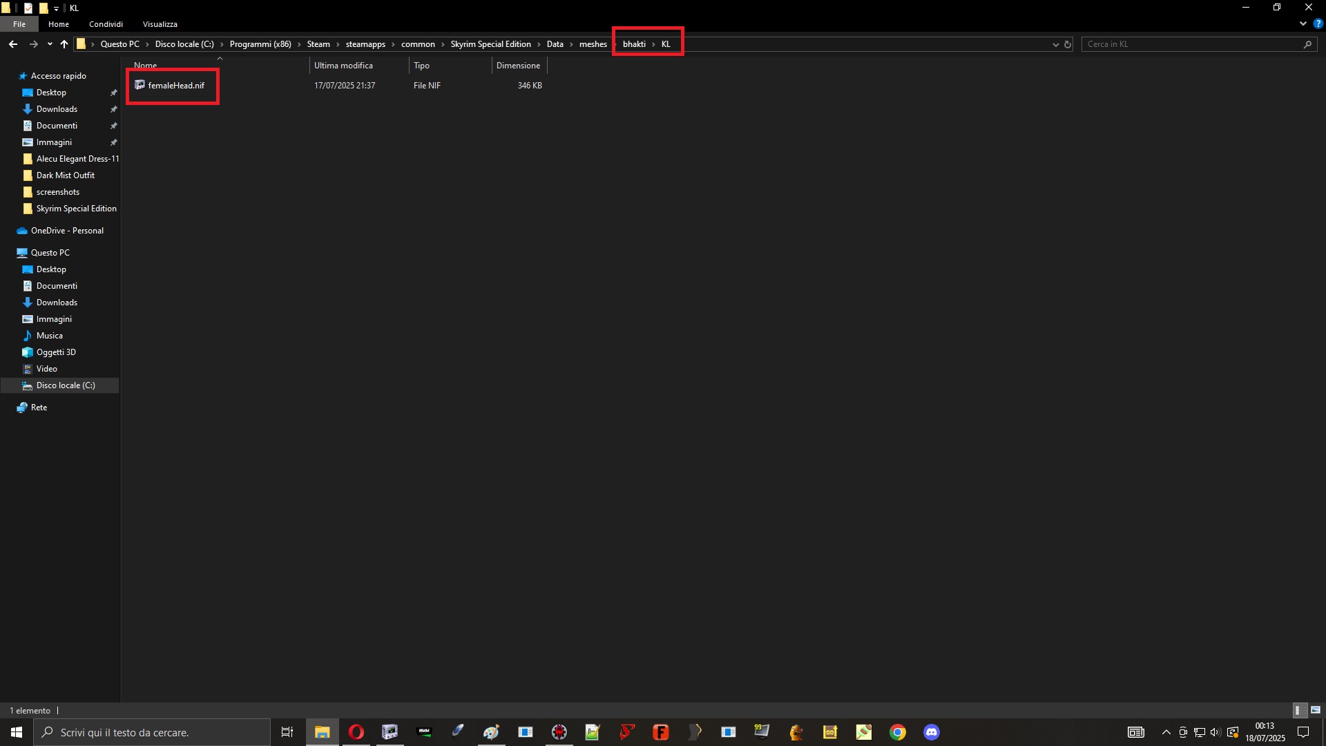Expand the recent locations dropdown arrow

point(50,44)
